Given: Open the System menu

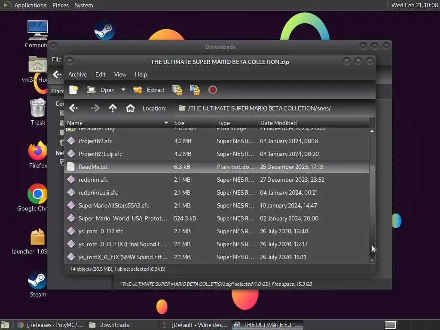Looking at the screenshot, I should coord(84,5).
